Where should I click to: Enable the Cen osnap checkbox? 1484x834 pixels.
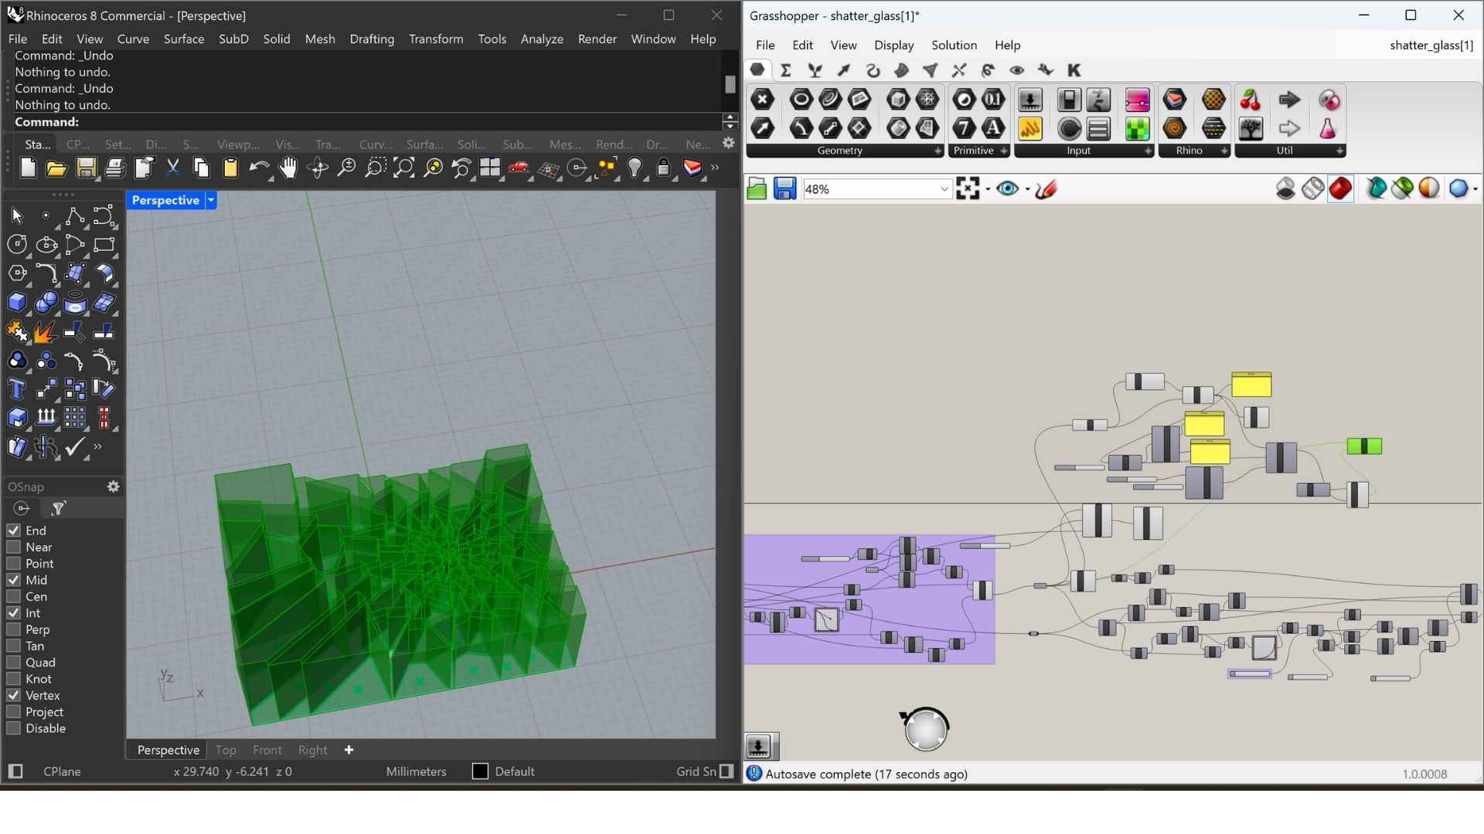point(13,596)
